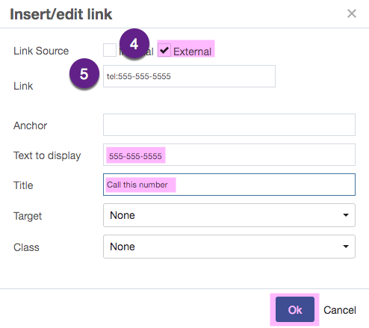Focus the Link field containing tel:555-555-5555
The height and width of the screenshot is (328, 369).
click(189, 76)
